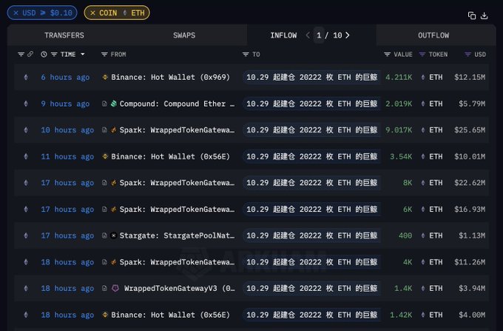Click the $10.01M USD cell
This screenshot has height=331, width=503.
(x=470, y=157)
